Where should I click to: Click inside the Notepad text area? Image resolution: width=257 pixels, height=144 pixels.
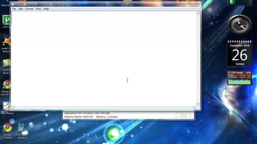point(104,58)
